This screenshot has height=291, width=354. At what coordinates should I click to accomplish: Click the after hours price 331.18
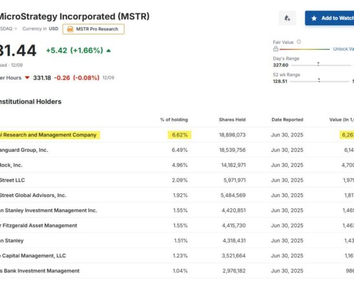[x=42, y=78]
